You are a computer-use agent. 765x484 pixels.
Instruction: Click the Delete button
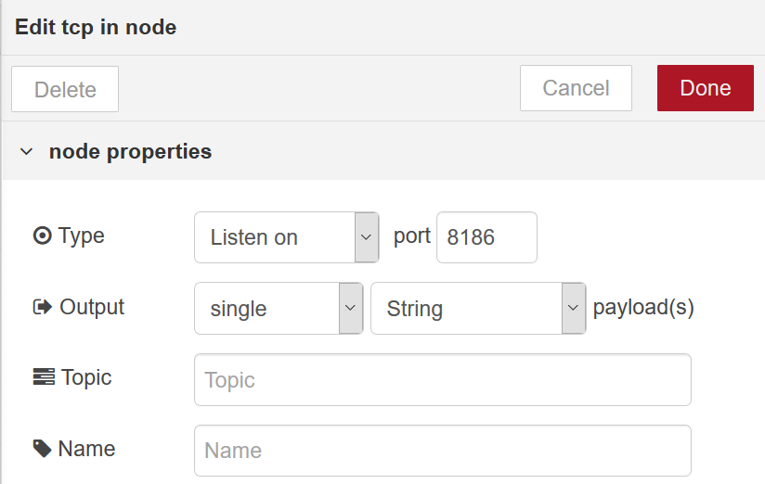pyautogui.click(x=65, y=89)
